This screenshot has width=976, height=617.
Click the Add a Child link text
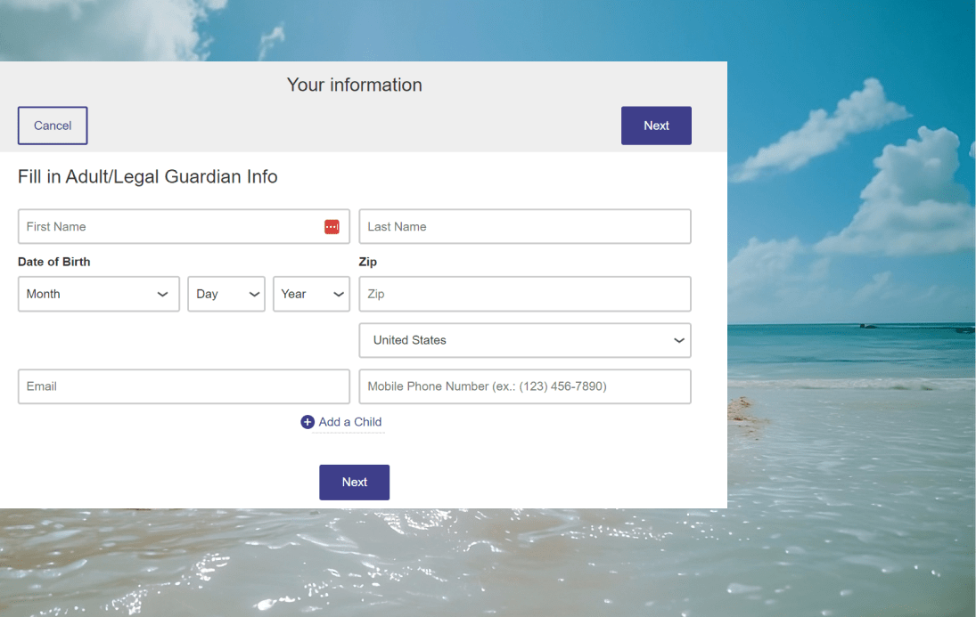pos(350,422)
